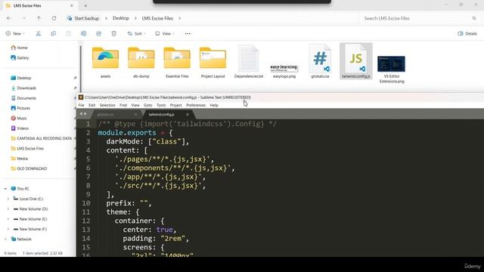Open the Project Layout folder
Image resolution: width=484 pixels, height=272 pixels.
[213, 62]
